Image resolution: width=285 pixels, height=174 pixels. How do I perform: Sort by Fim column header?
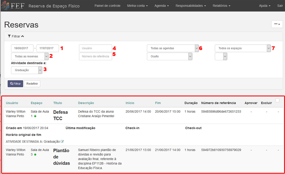(x=158, y=103)
